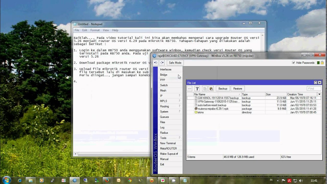The image size is (327, 184).
Task: Show hidden tray icons arrow
Action: (278, 180)
